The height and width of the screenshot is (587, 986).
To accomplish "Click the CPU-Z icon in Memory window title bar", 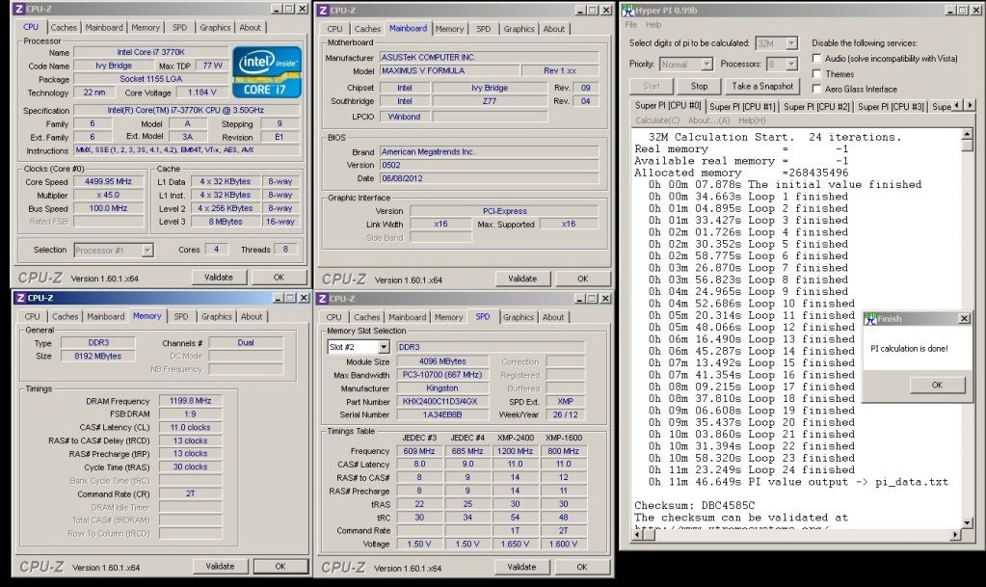I will pos(20,298).
